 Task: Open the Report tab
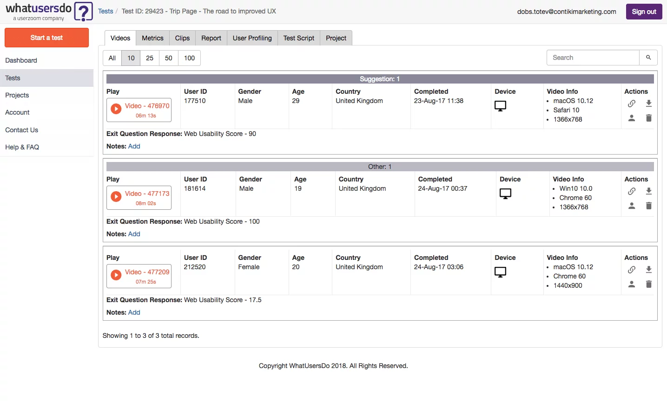point(211,38)
